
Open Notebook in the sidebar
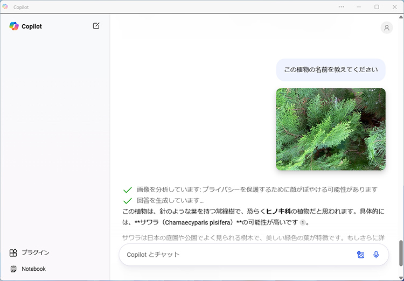(x=33, y=269)
